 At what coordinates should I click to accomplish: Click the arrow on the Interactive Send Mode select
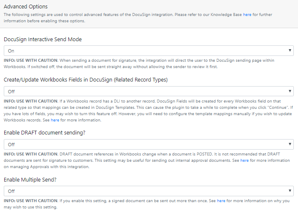coord(290,51)
